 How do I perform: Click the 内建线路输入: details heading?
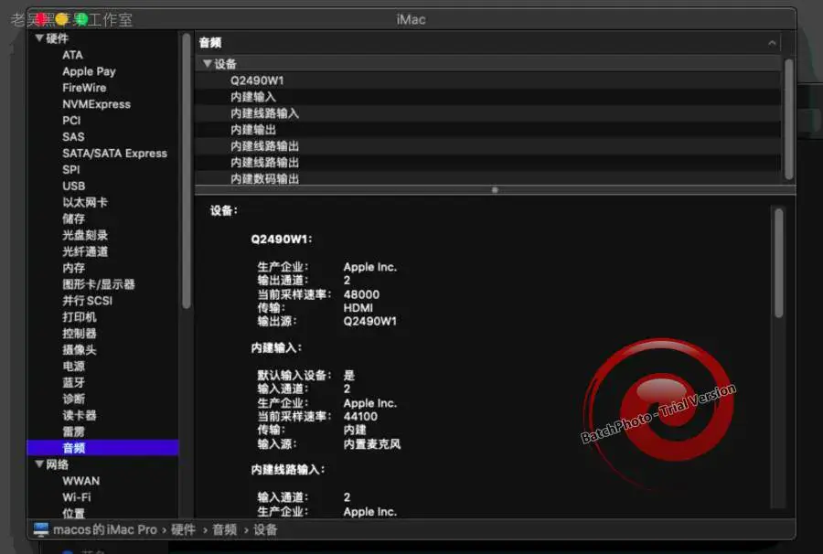pyautogui.click(x=288, y=470)
